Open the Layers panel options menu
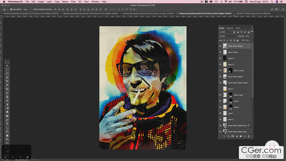The image size is (286, 161). [x=252, y=28]
